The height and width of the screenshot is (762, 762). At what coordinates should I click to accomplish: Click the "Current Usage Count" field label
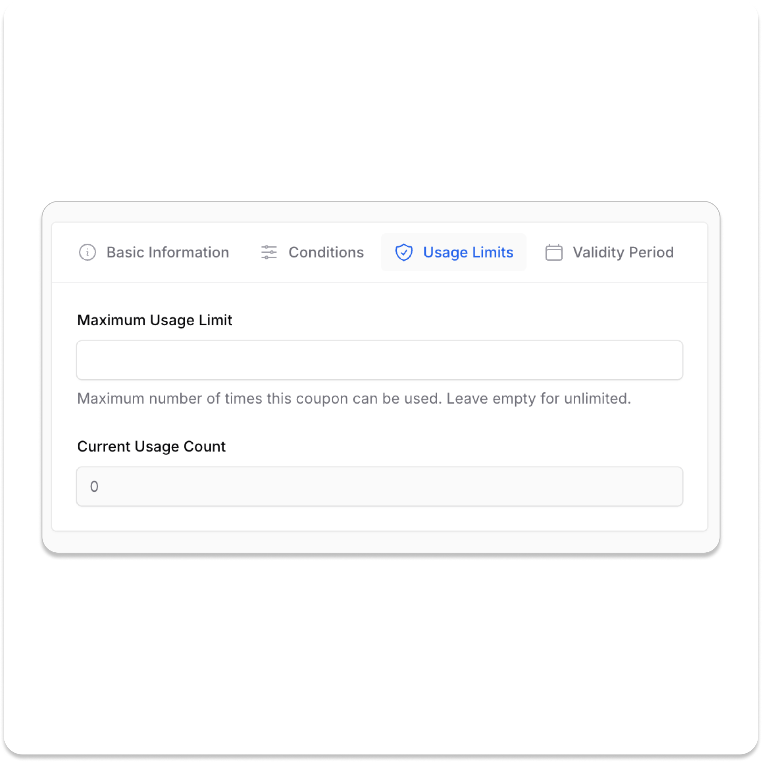[151, 446]
